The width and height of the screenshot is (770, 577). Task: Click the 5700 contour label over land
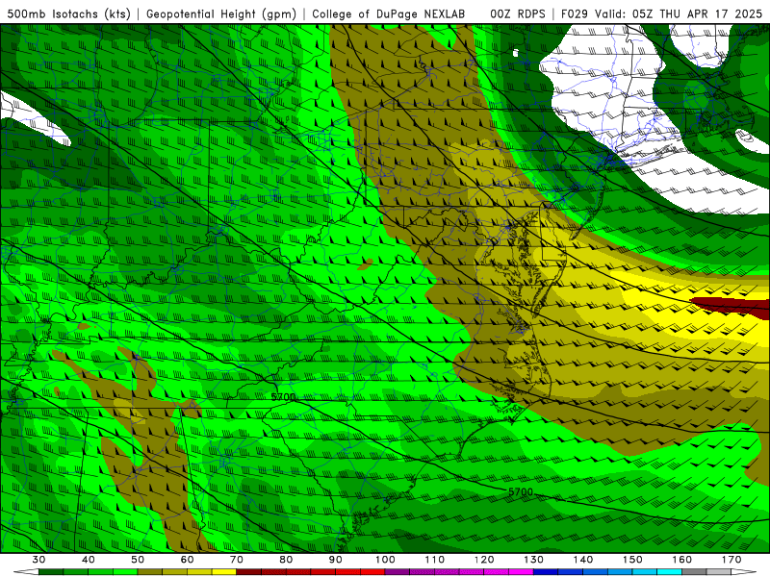(x=283, y=396)
